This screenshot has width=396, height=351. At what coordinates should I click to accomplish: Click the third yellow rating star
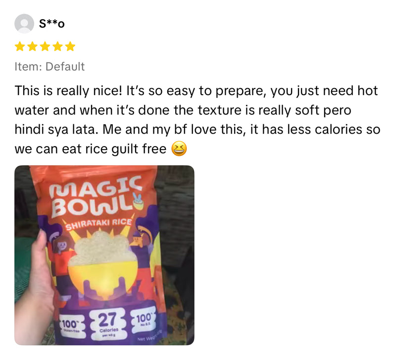click(45, 47)
